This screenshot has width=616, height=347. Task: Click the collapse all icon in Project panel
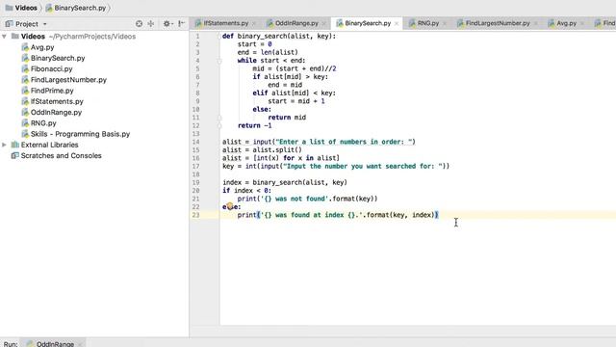click(151, 24)
